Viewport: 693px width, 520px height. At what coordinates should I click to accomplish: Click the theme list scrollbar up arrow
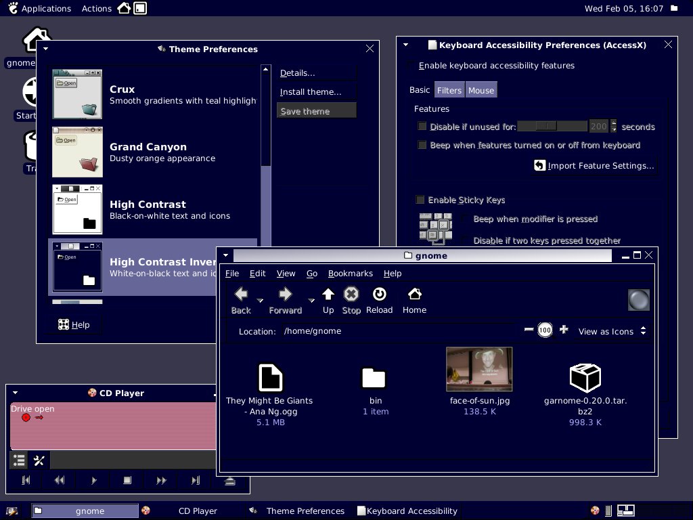click(x=265, y=70)
